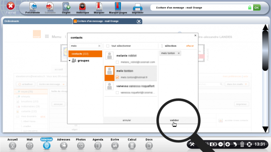Open a new Onglet tab icon

66,7
